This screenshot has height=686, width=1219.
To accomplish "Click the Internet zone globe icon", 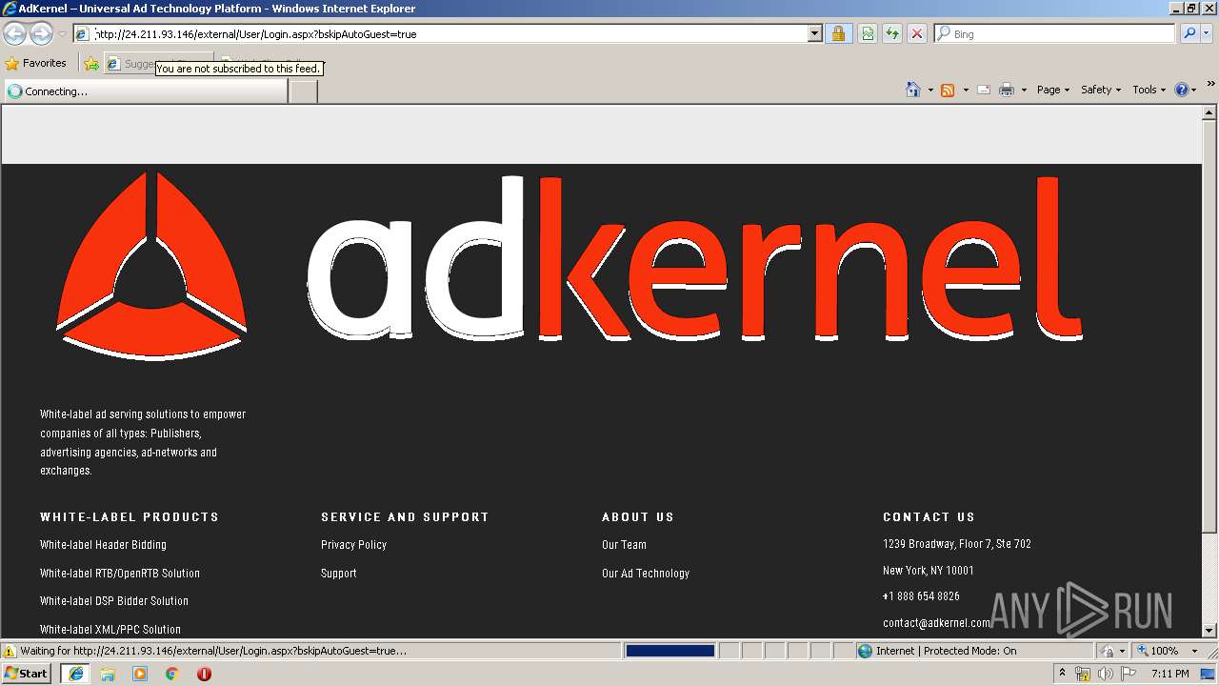I will point(865,651).
